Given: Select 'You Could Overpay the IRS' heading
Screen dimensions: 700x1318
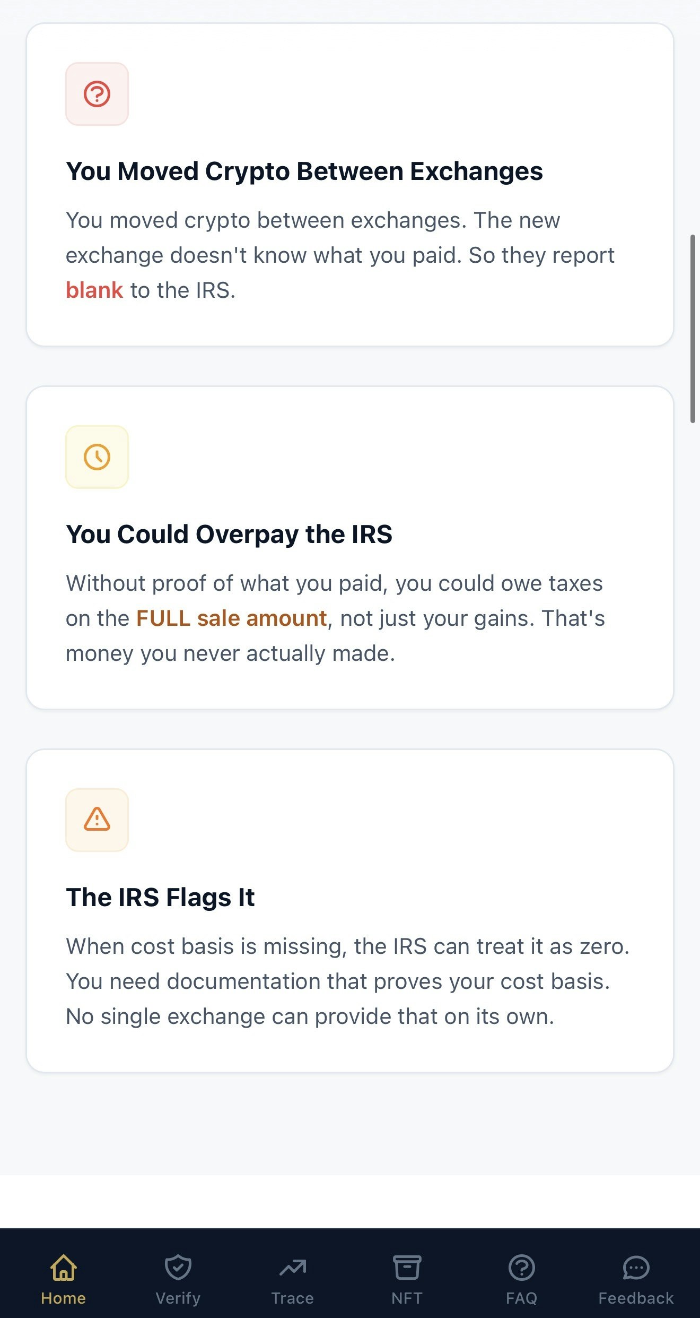Looking at the screenshot, I should pos(229,535).
